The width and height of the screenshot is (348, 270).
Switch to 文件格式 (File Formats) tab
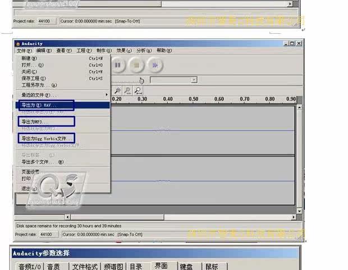tap(85, 267)
